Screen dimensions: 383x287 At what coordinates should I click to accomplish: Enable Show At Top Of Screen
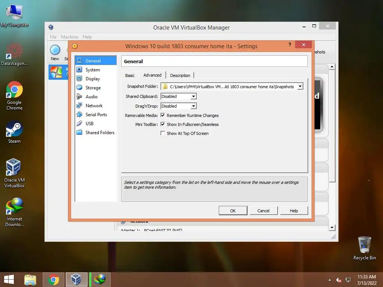pos(163,133)
